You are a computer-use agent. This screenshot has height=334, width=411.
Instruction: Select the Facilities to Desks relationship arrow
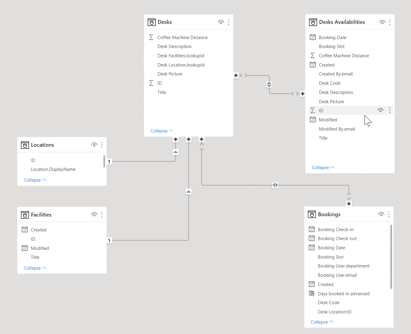[189, 191]
